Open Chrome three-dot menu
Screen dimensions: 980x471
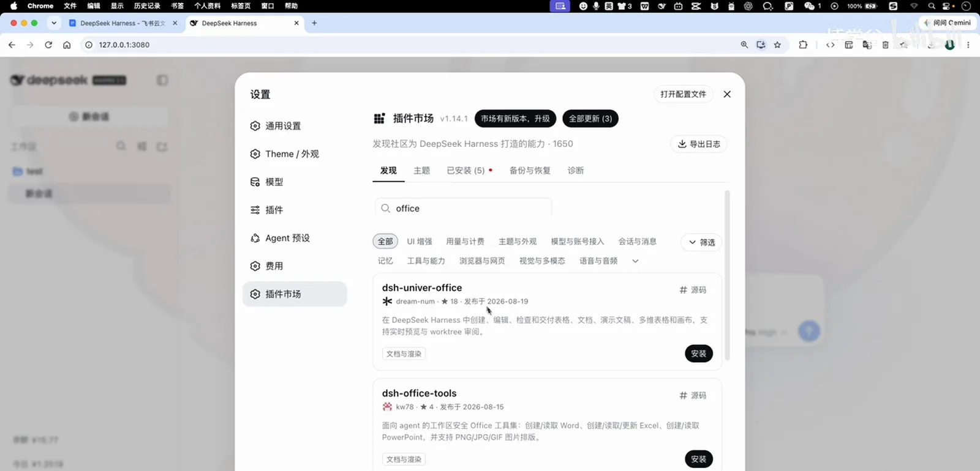click(968, 45)
